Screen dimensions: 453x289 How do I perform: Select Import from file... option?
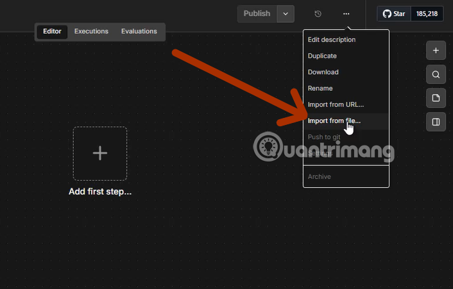coord(346,121)
